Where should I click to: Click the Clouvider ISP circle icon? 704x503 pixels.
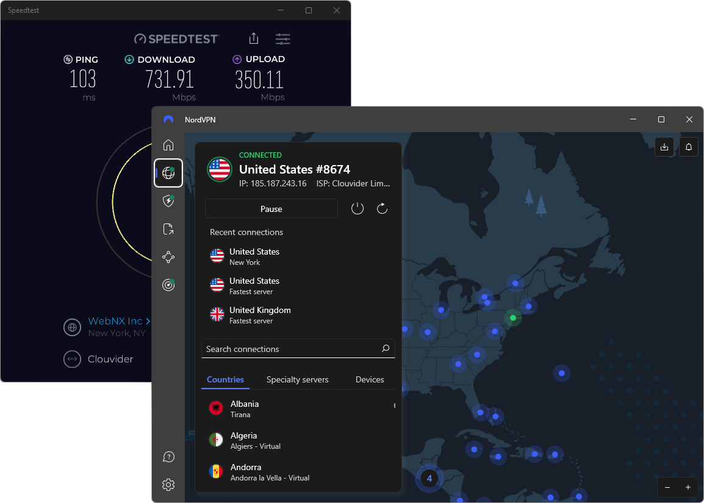(72, 359)
